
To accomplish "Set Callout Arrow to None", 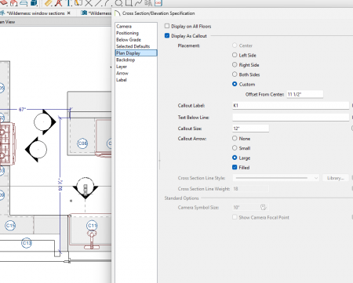I will (235, 138).
